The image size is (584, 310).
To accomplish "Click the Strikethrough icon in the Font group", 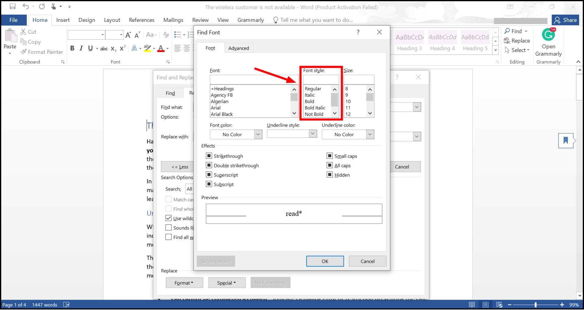I will point(104,48).
